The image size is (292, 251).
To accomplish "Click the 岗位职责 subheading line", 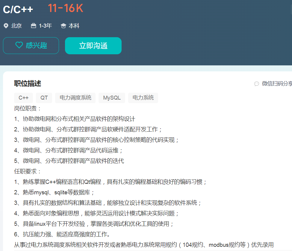I will 28,108.
